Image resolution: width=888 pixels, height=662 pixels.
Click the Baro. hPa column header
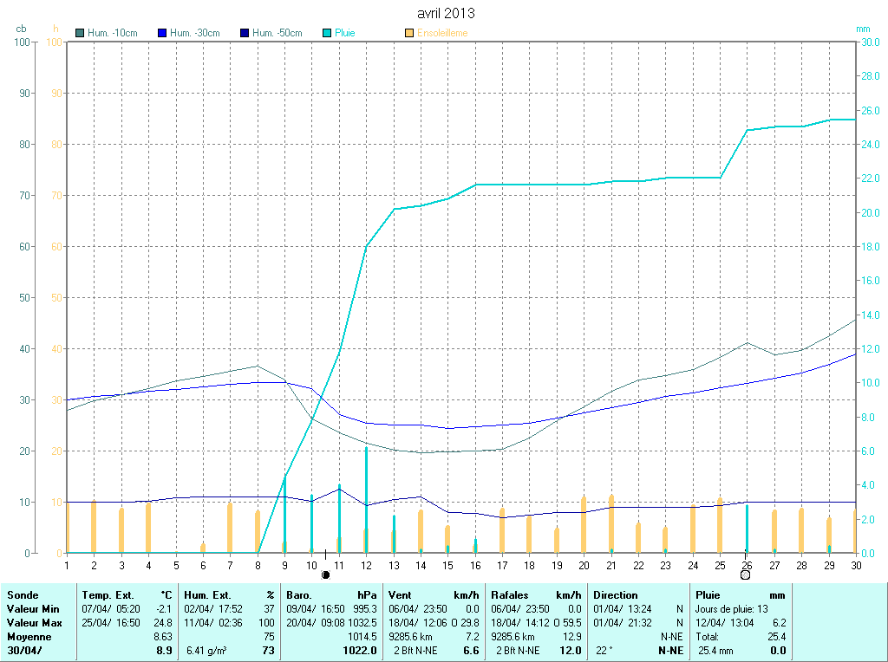[331, 595]
